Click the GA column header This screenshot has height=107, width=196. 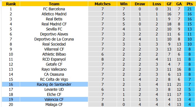coord(179,4)
